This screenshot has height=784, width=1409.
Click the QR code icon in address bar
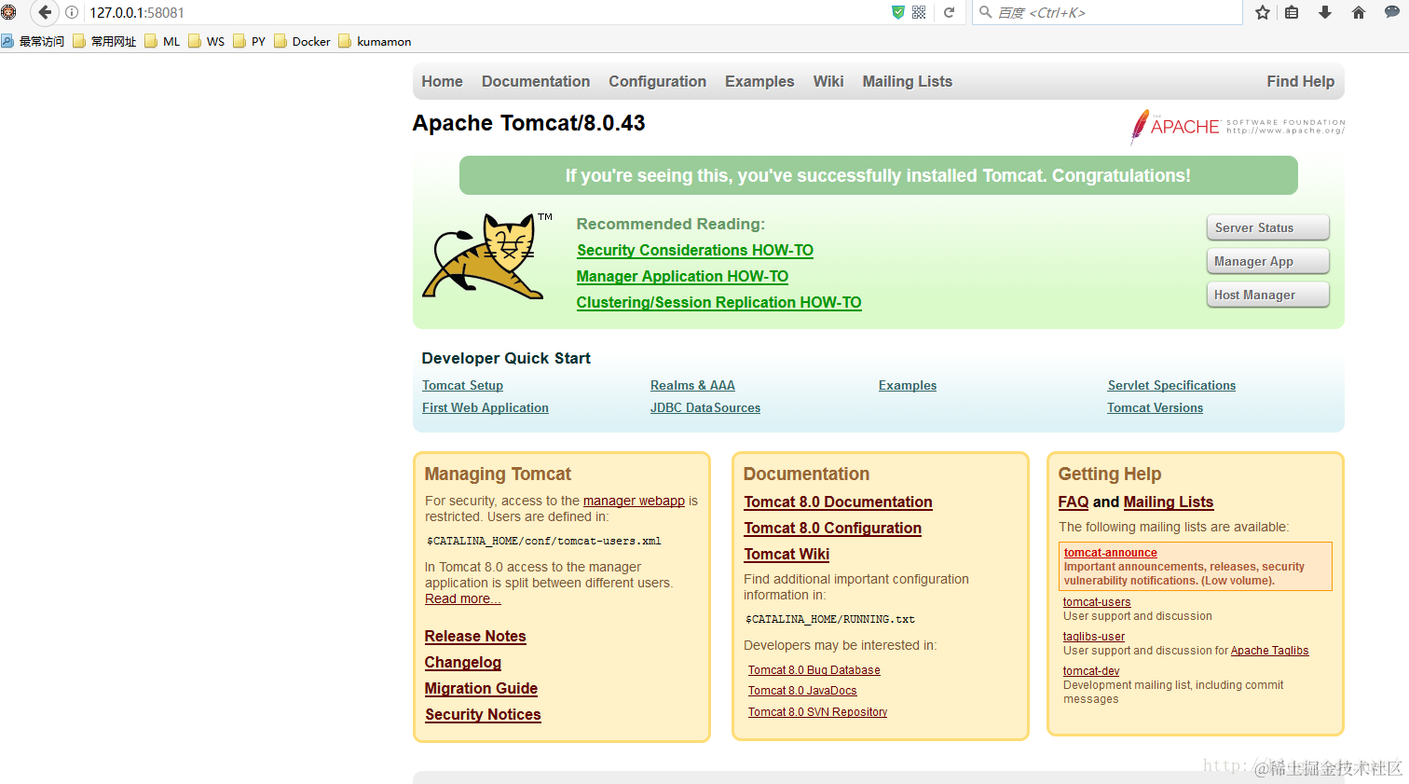pyautogui.click(x=919, y=12)
